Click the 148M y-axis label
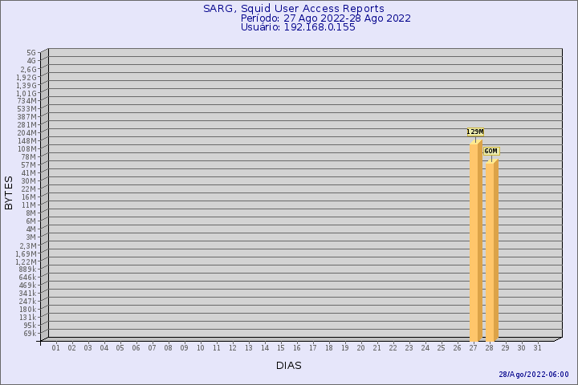The image size is (578, 385). pyautogui.click(x=27, y=140)
